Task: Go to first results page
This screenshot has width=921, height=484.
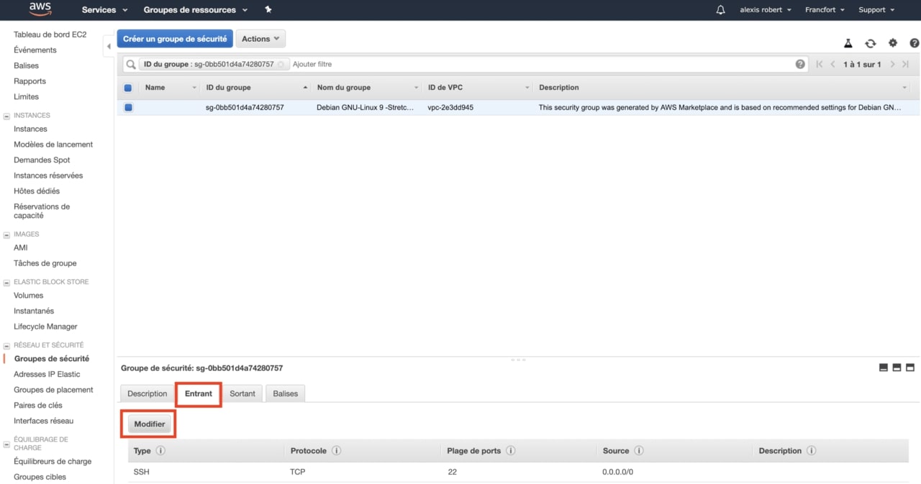Action: [820, 64]
